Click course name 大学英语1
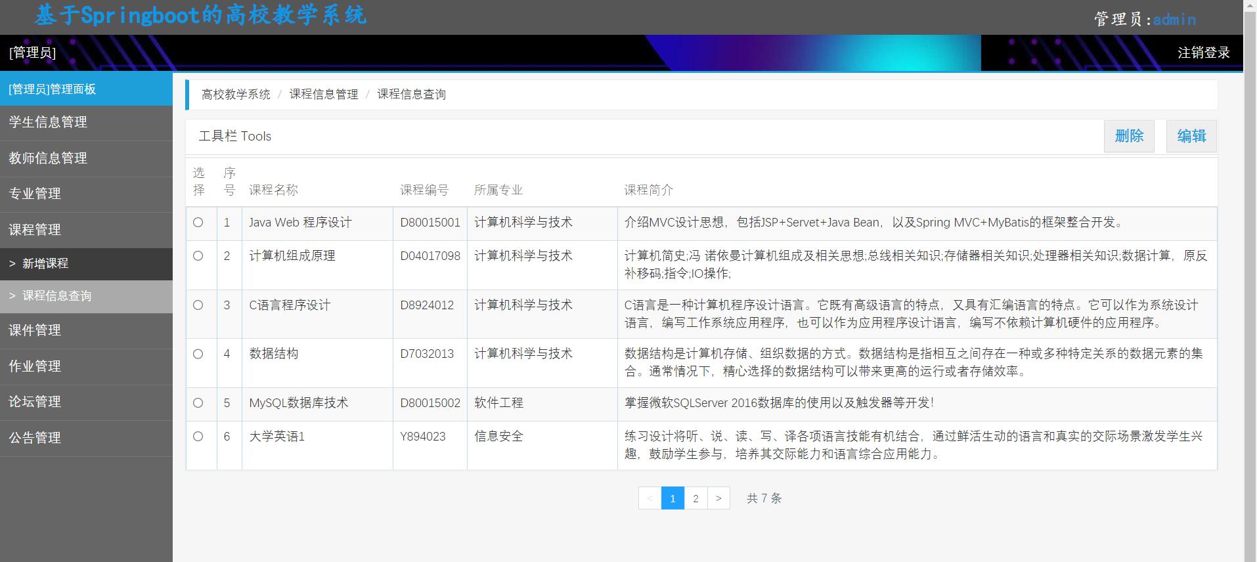Image resolution: width=1257 pixels, height=562 pixels. pos(277,437)
